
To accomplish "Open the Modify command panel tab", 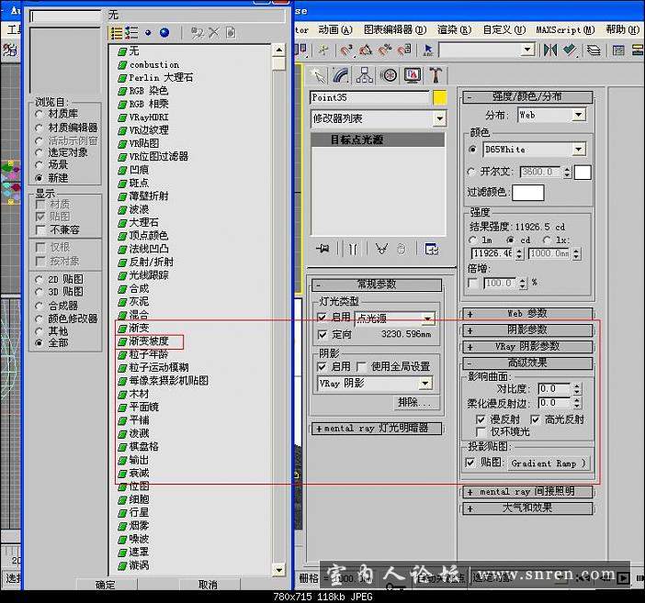I will pos(342,75).
